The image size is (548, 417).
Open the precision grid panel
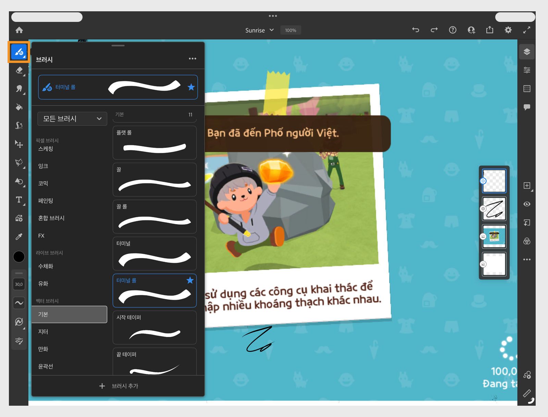pos(527,89)
